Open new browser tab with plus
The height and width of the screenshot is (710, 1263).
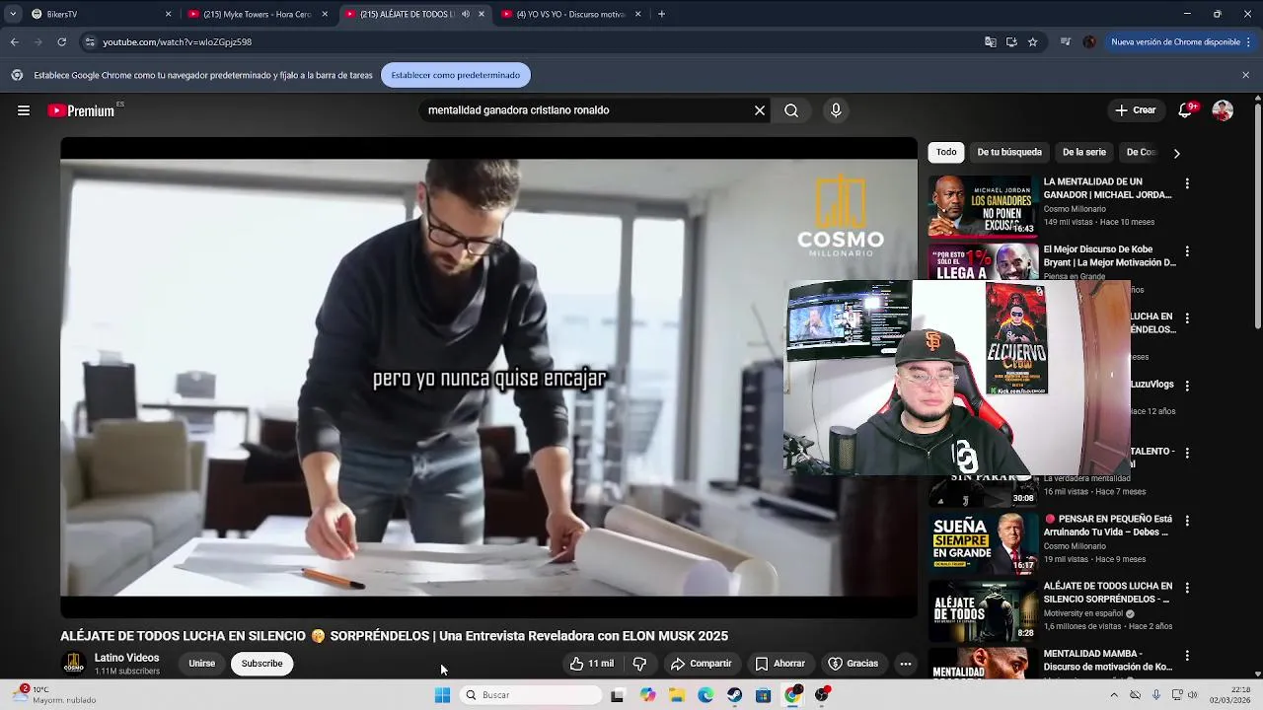(x=661, y=14)
